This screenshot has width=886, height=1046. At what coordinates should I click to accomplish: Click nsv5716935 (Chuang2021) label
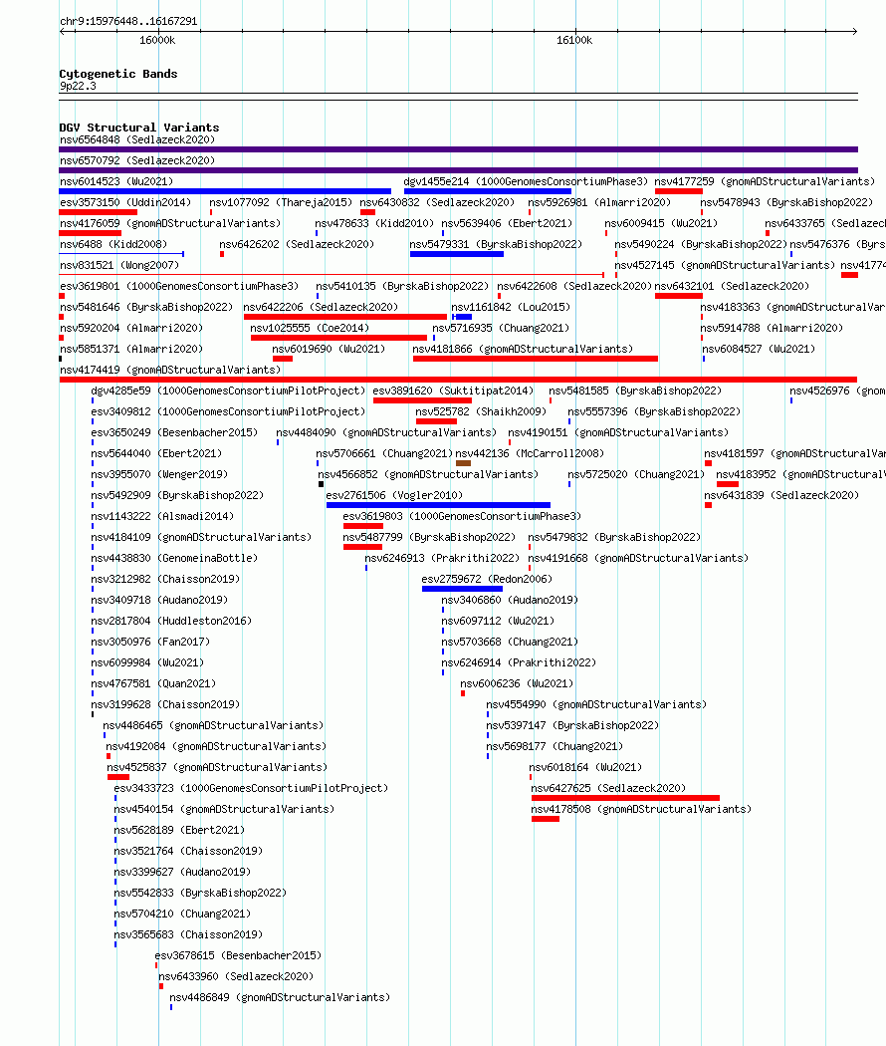(501, 328)
